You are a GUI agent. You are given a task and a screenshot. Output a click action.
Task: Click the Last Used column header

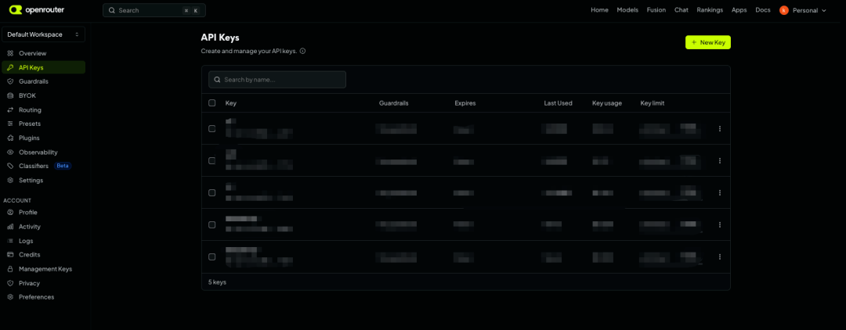coord(558,102)
